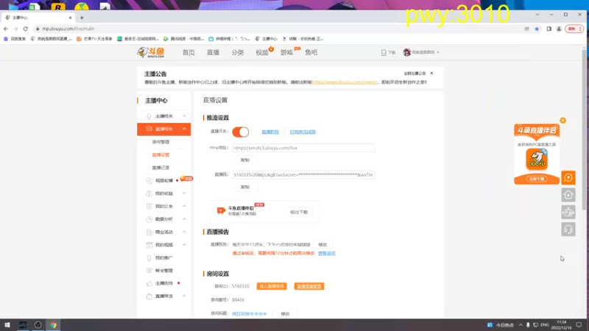Click the icon beside 我的推广
589x331 pixels.
tap(149, 258)
